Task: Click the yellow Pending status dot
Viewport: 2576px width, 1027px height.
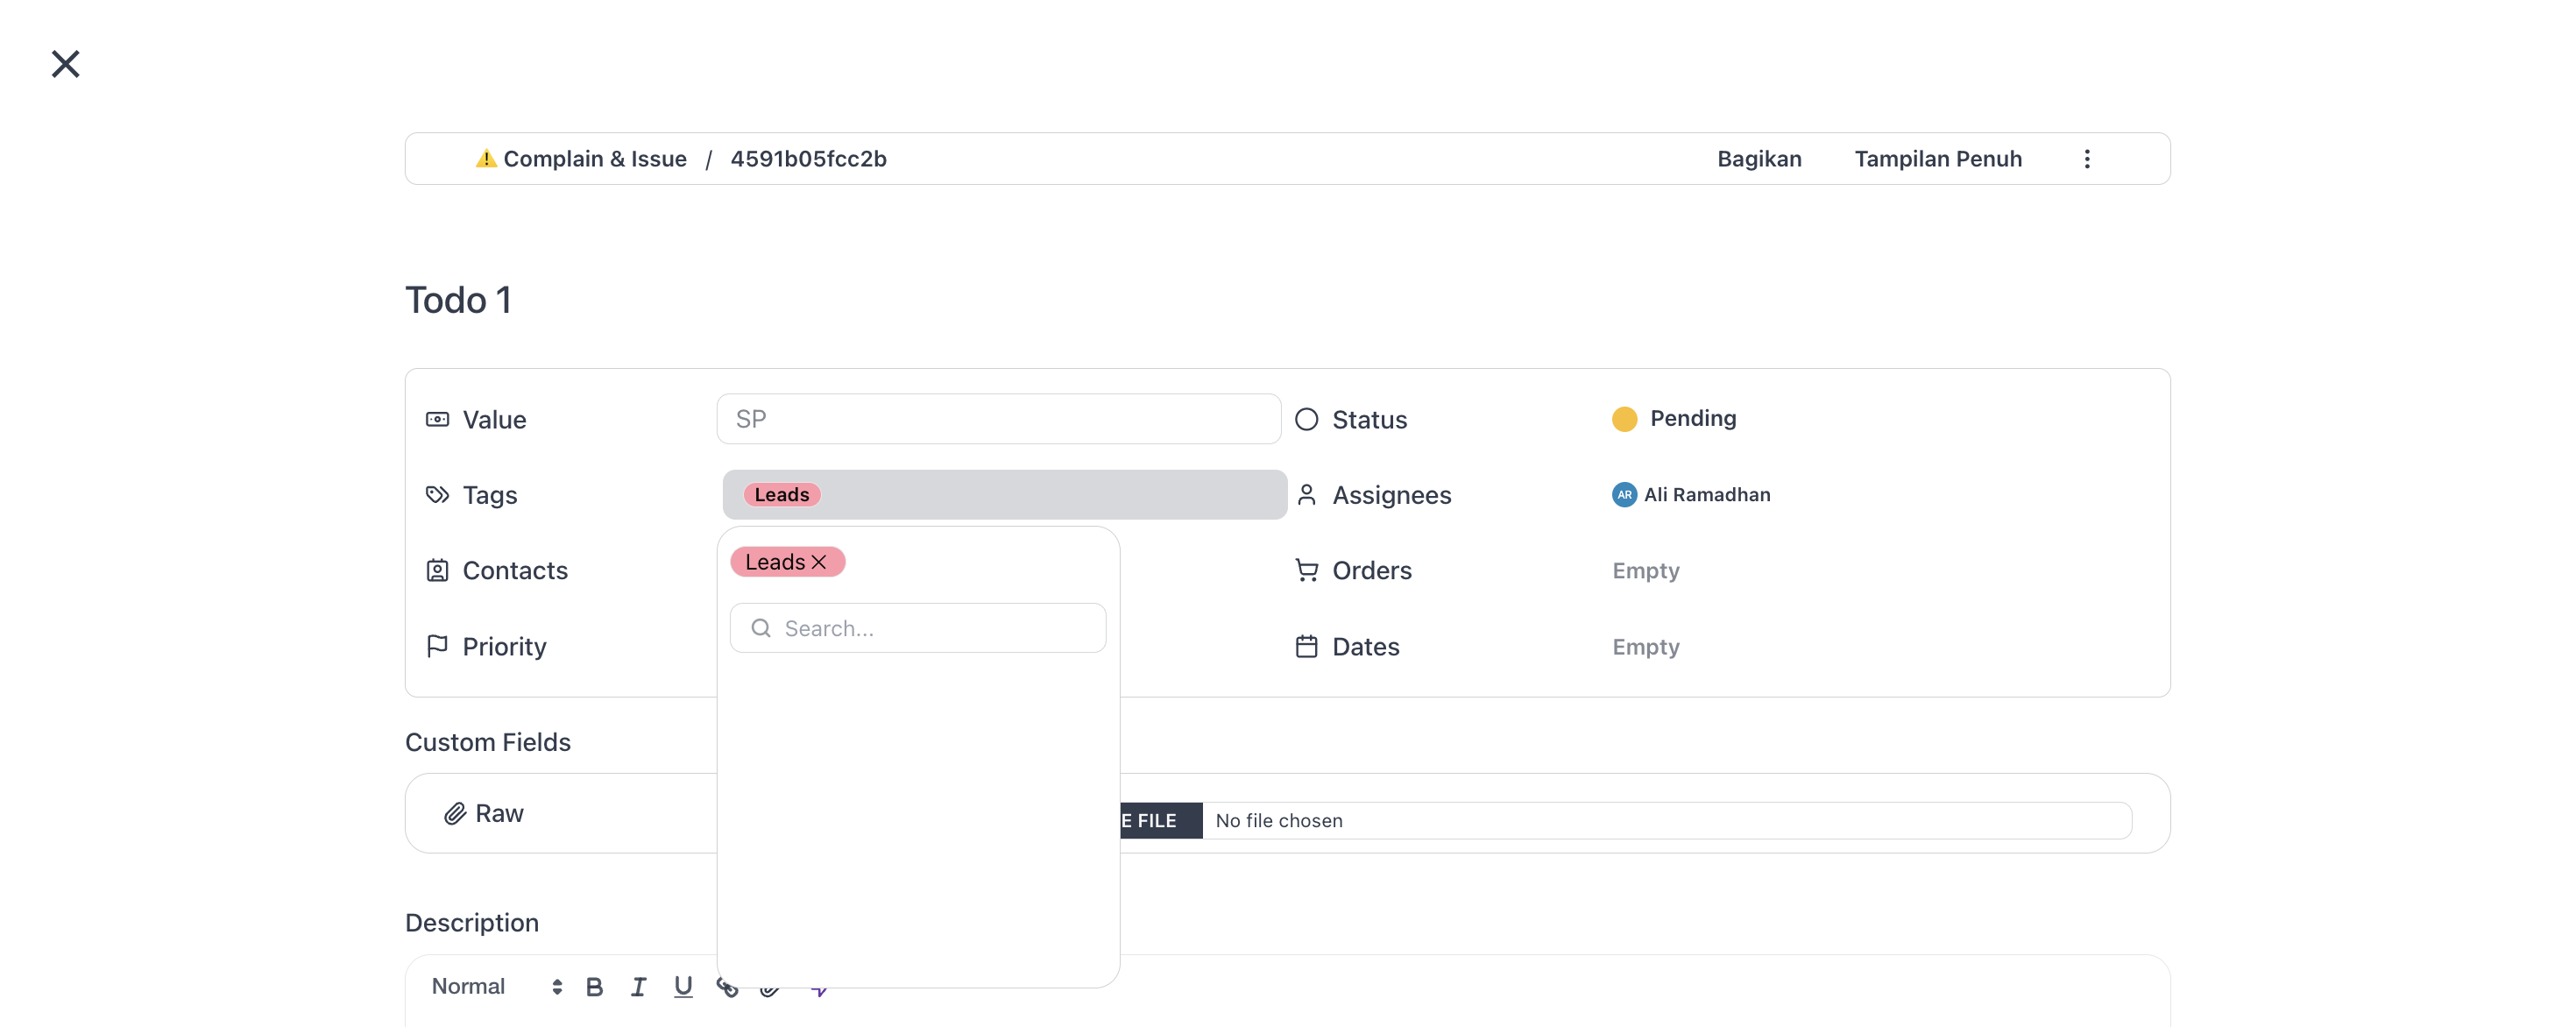Action: (x=1624, y=419)
